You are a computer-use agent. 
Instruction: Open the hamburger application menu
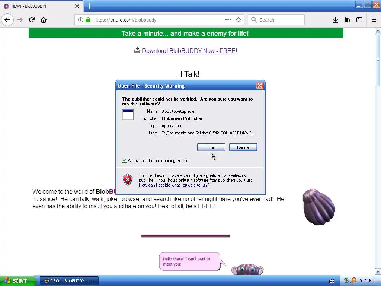coord(374,20)
